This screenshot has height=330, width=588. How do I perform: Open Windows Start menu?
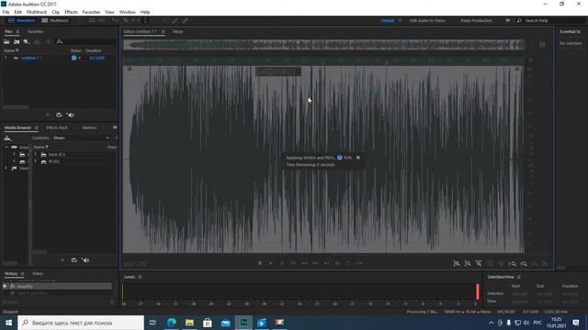click(8, 323)
